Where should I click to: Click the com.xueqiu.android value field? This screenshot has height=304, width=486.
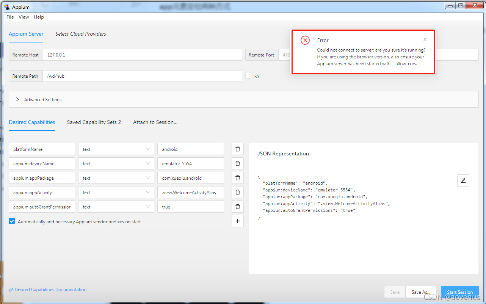click(191, 178)
